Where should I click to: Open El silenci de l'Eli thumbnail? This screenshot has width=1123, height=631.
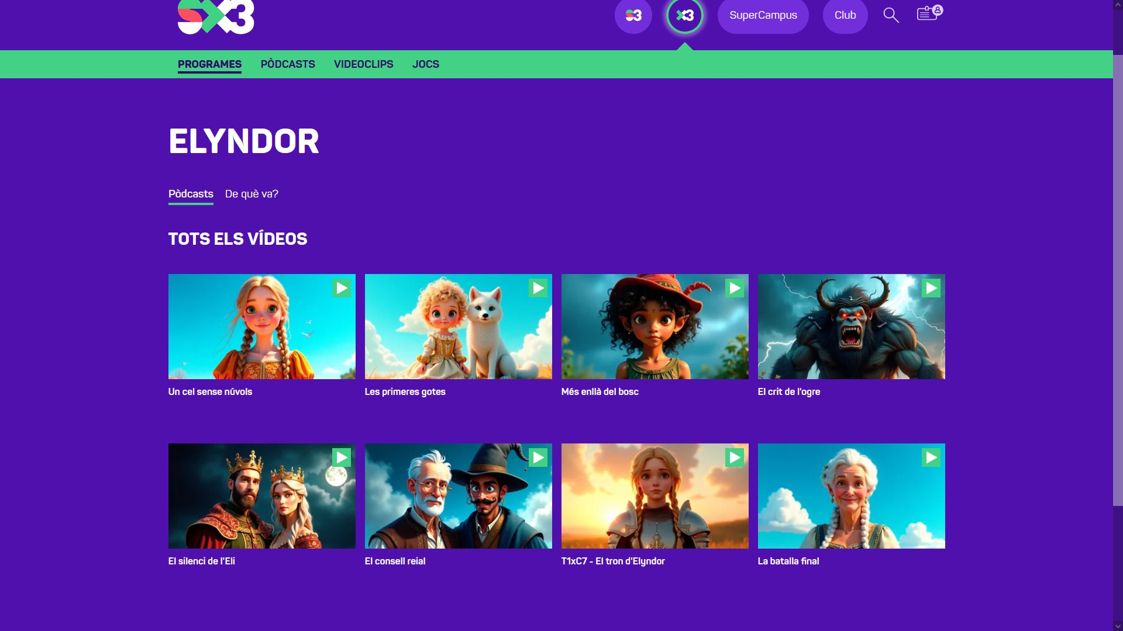261,496
